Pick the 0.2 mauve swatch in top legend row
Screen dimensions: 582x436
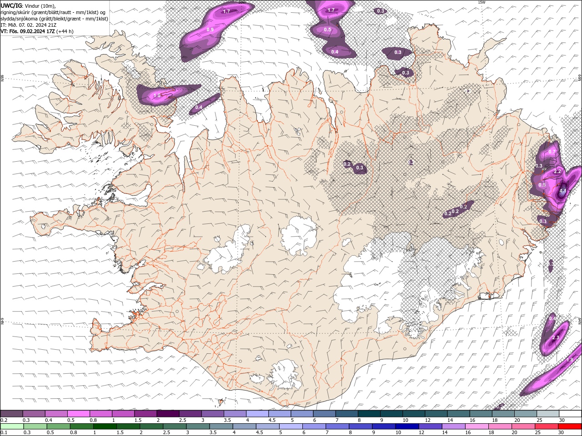(11, 413)
